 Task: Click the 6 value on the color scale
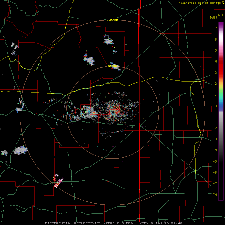(216, 39)
